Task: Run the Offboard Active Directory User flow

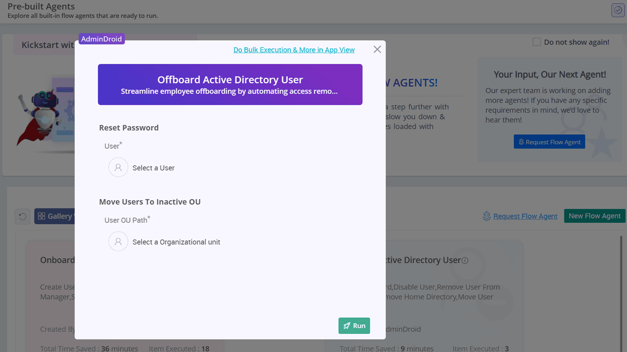Action: click(354, 325)
